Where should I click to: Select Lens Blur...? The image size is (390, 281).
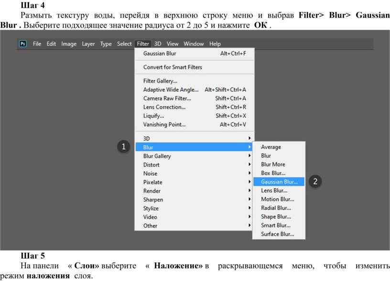pyautogui.click(x=279, y=191)
